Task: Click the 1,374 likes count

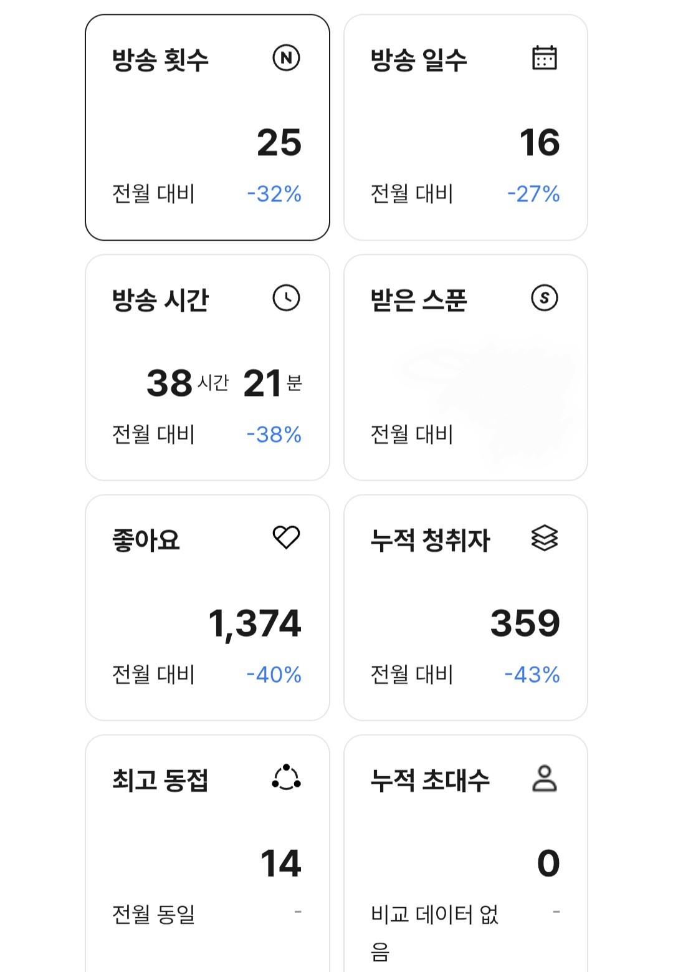Action: 254,623
